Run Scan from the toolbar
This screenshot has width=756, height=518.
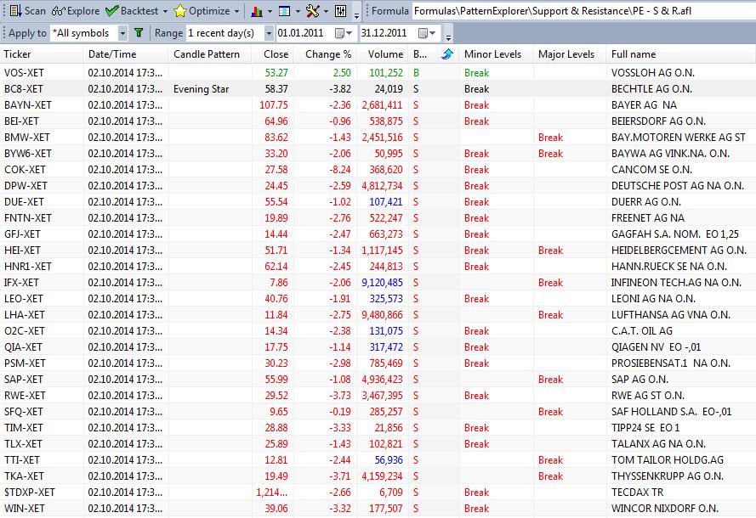pos(28,10)
